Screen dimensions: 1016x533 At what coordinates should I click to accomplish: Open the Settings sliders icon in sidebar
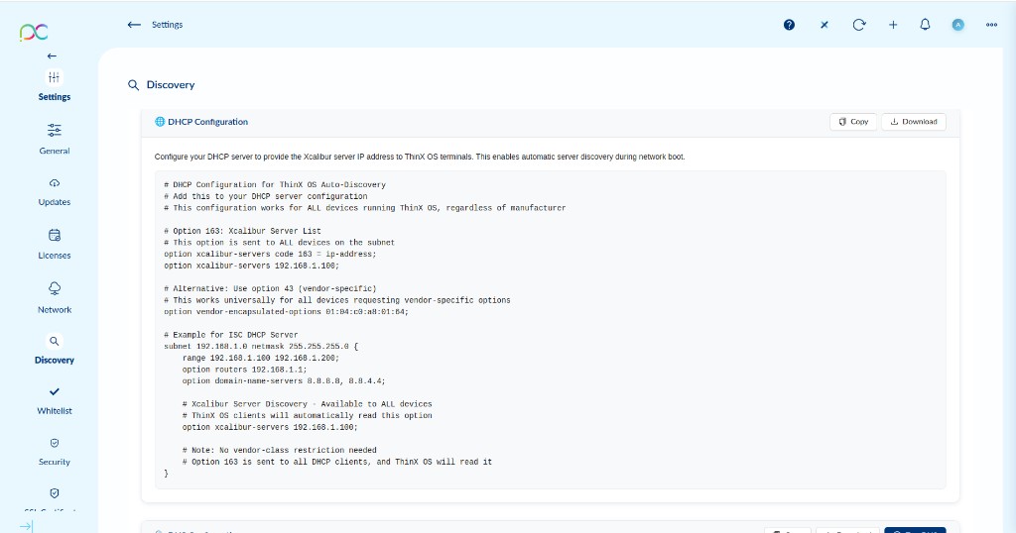(x=54, y=77)
